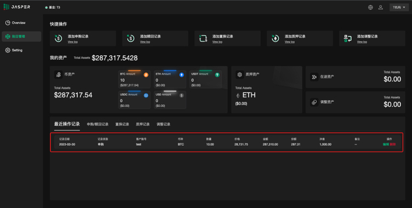Select the USDC Amount label
Image resolution: width=412 pixels, height=208 pixels.
pyautogui.click(x=129, y=95)
